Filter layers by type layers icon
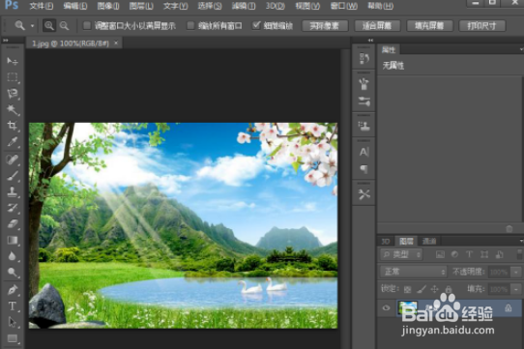 point(469,254)
